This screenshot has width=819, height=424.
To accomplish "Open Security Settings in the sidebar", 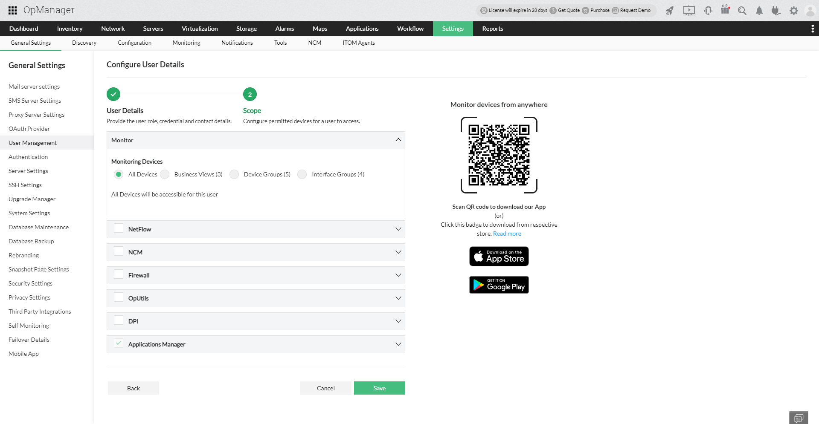I will click(31, 283).
